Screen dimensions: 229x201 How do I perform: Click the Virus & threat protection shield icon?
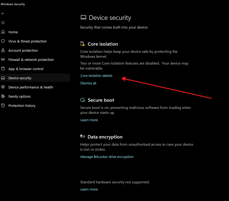[3, 41]
